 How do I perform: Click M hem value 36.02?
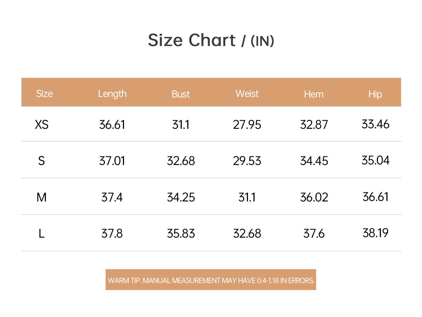[x=314, y=197]
